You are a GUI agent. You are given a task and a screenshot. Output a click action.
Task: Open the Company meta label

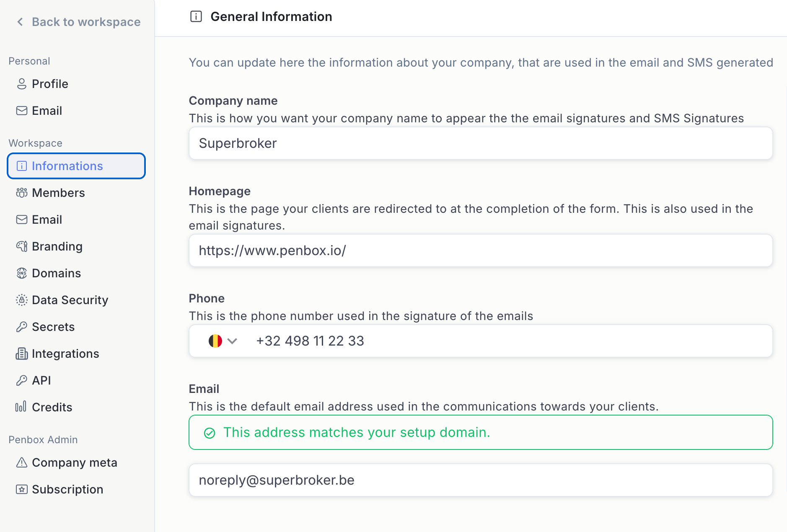click(x=75, y=462)
